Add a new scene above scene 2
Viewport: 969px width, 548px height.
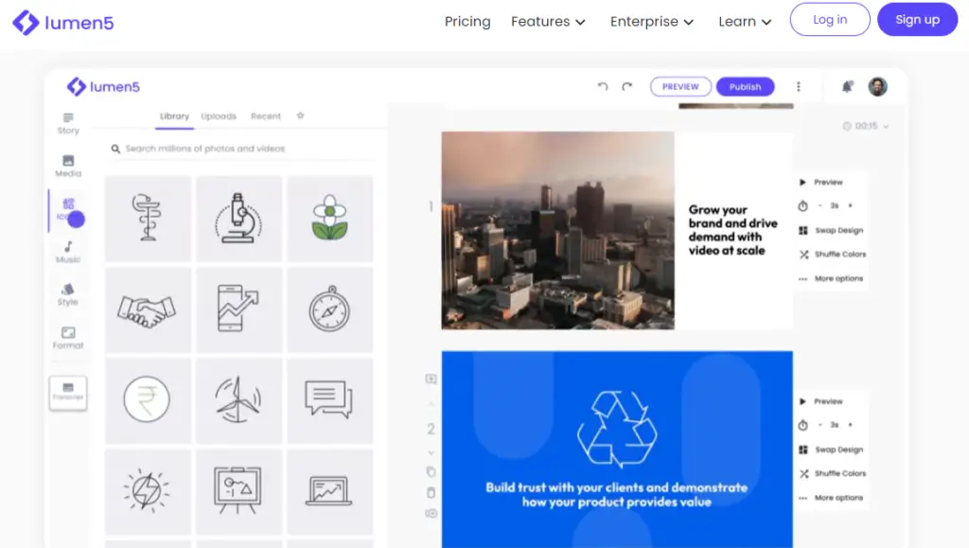click(x=431, y=379)
